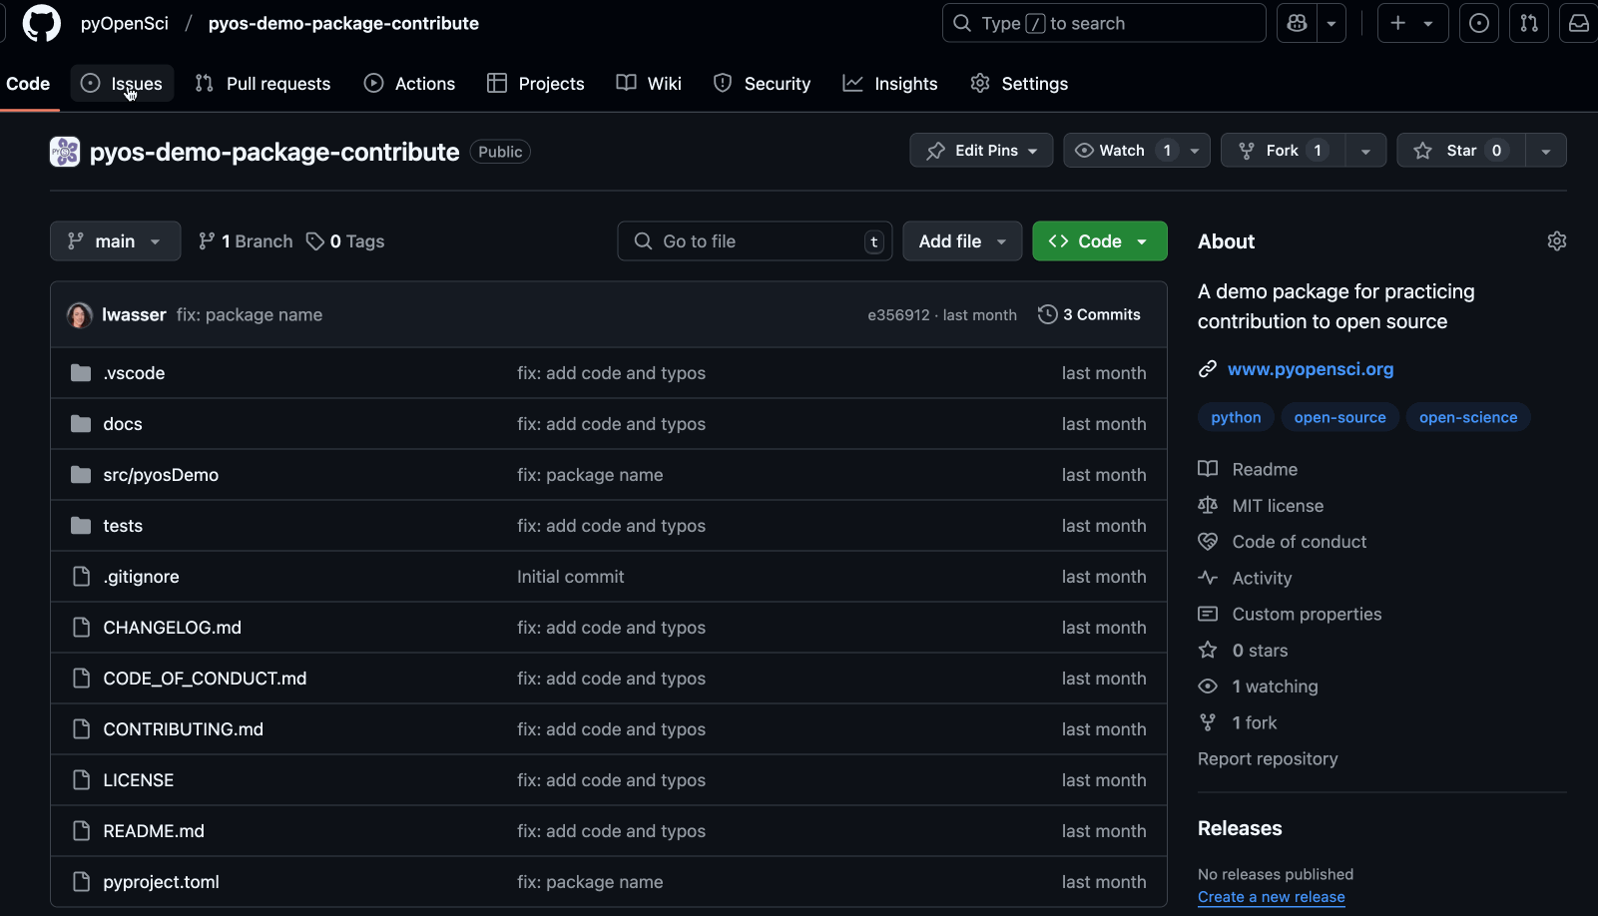Star the repository
Viewport: 1598px width, 916px height.
(1461, 151)
